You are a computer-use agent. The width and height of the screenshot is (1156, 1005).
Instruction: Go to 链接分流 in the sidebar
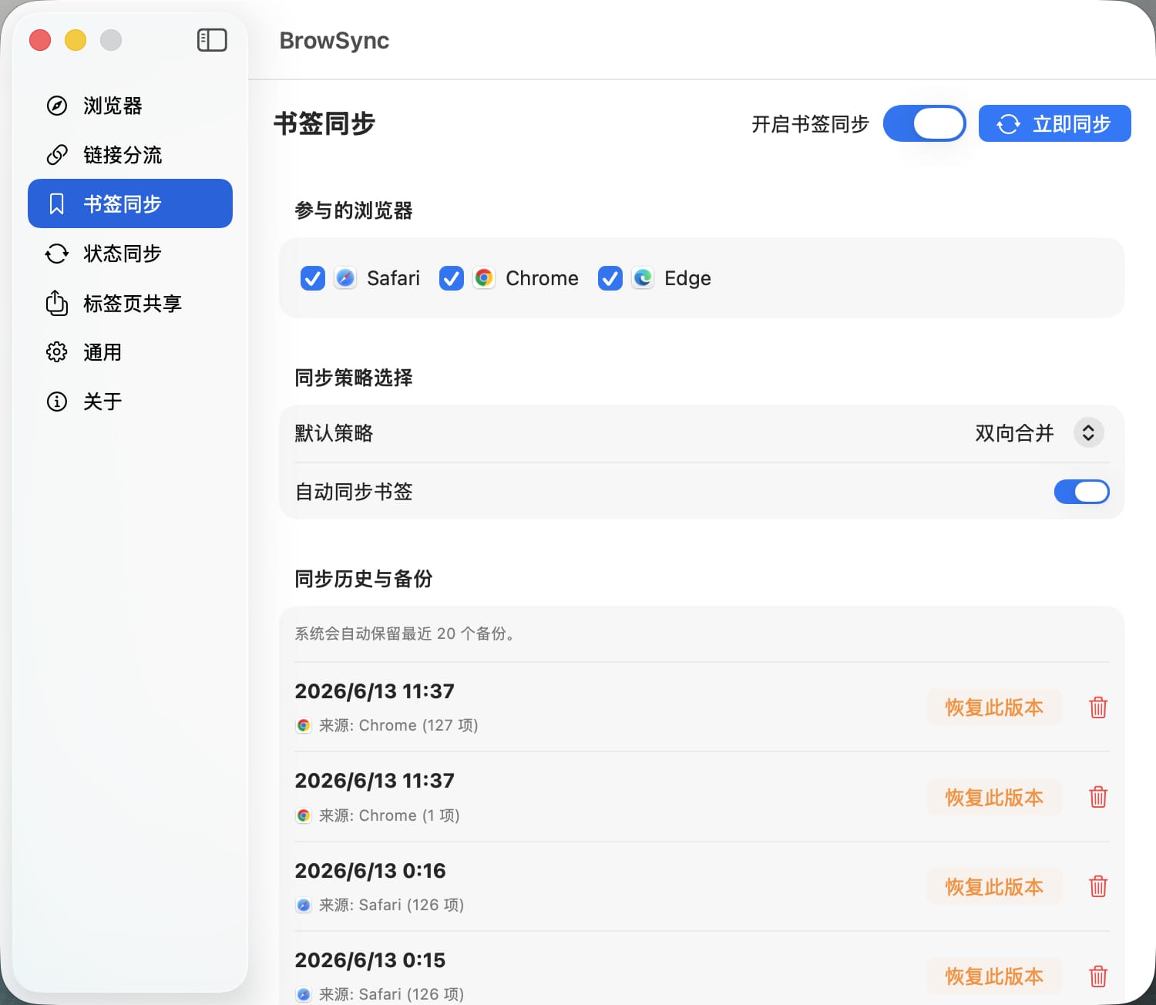130,155
